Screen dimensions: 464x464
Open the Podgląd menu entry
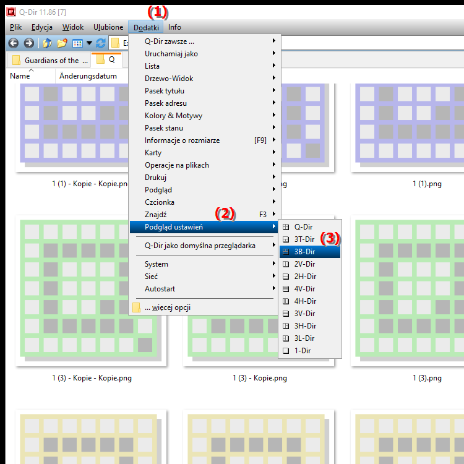click(205, 190)
